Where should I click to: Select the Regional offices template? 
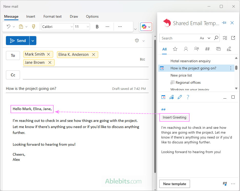196,82
